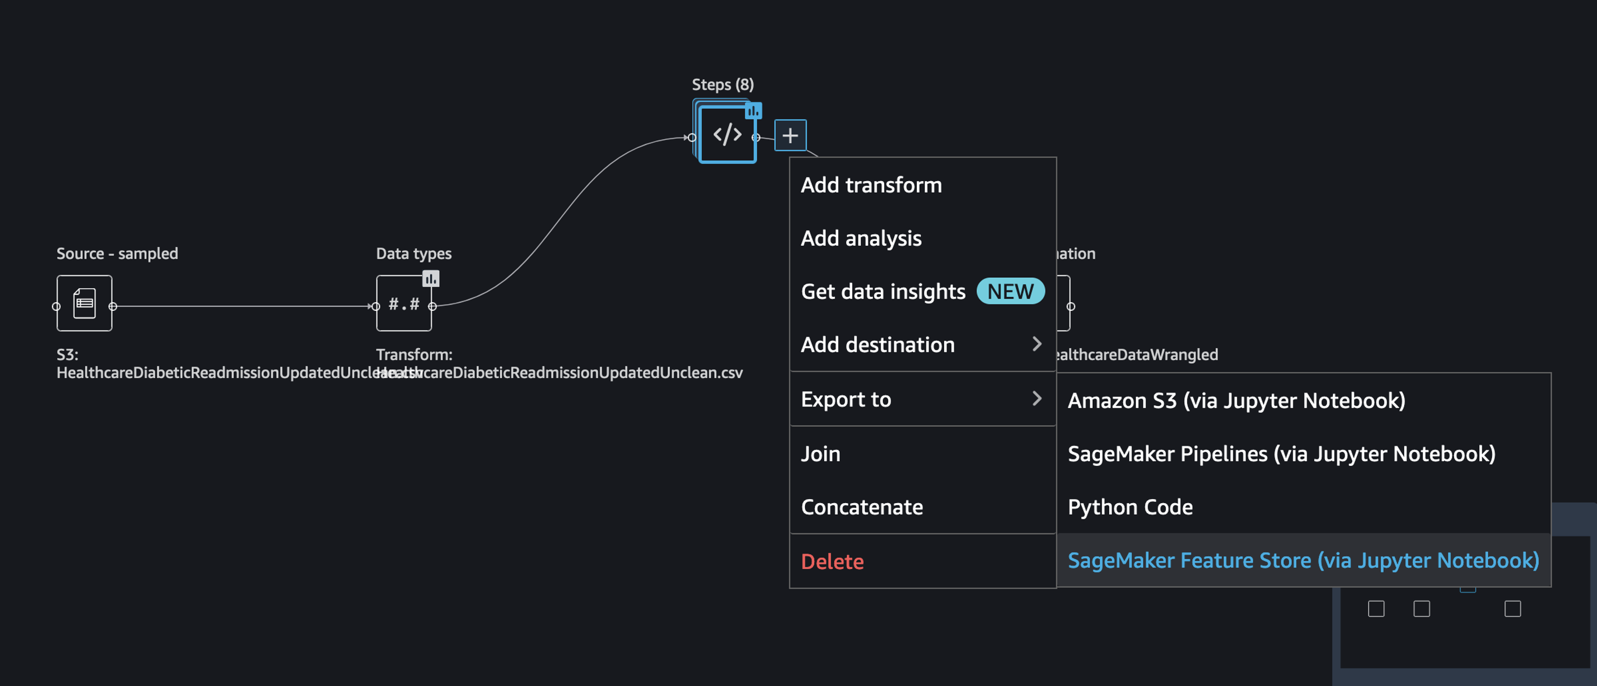Select Add transform from context menu
The height and width of the screenshot is (686, 1597).
[x=871, y=185]
